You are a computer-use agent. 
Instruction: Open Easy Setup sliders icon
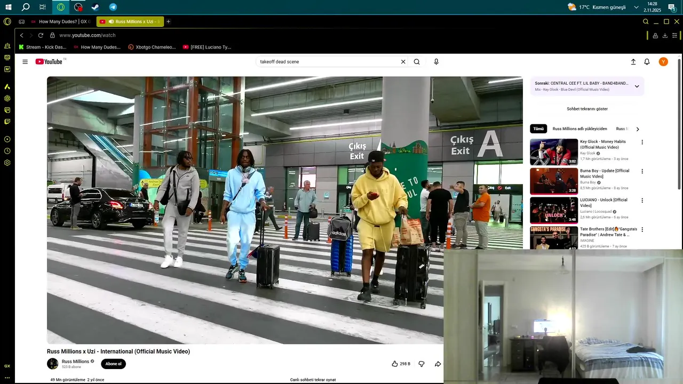[675, 35]
